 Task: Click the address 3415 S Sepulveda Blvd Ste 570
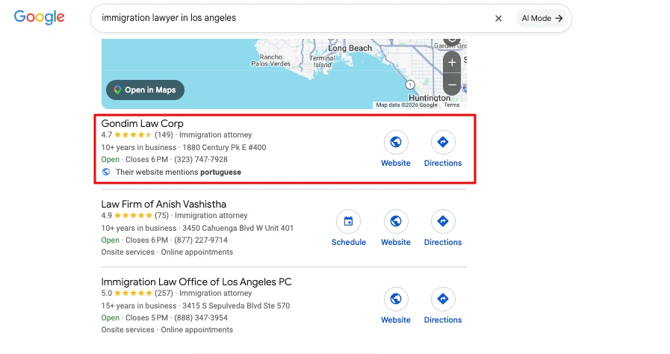click(x=236, y=305)
